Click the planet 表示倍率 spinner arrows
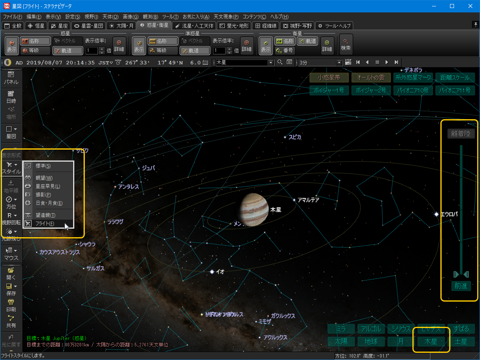 pyautogui.click(x=102, y=51)
